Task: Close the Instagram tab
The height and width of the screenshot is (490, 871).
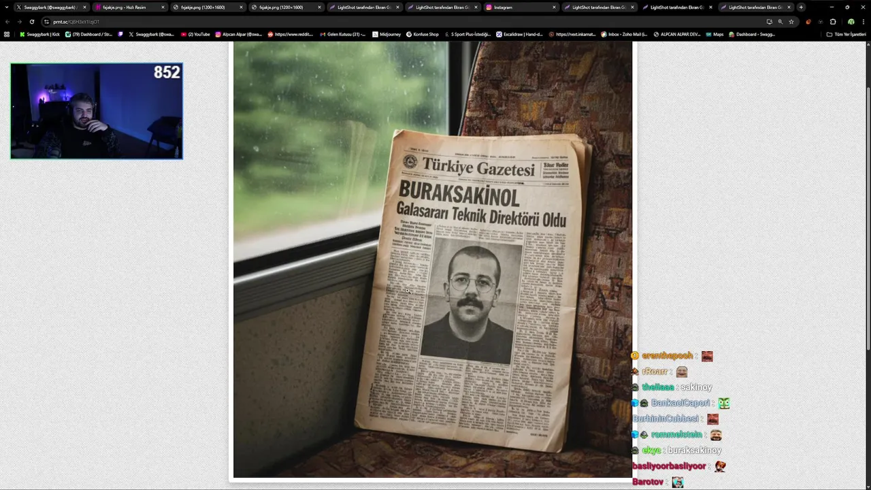Action: tap(554, 7)
